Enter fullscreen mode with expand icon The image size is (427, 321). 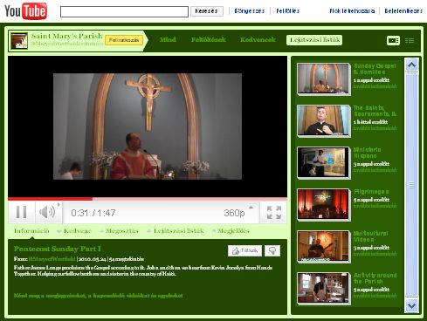(x=273, y=213)
